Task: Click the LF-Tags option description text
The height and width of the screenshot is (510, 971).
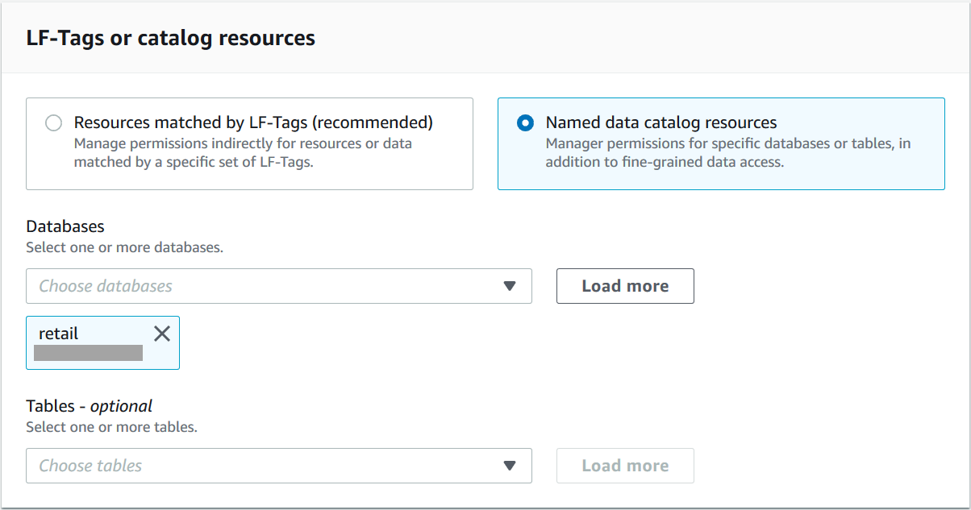Action: (x=242, y=152)
